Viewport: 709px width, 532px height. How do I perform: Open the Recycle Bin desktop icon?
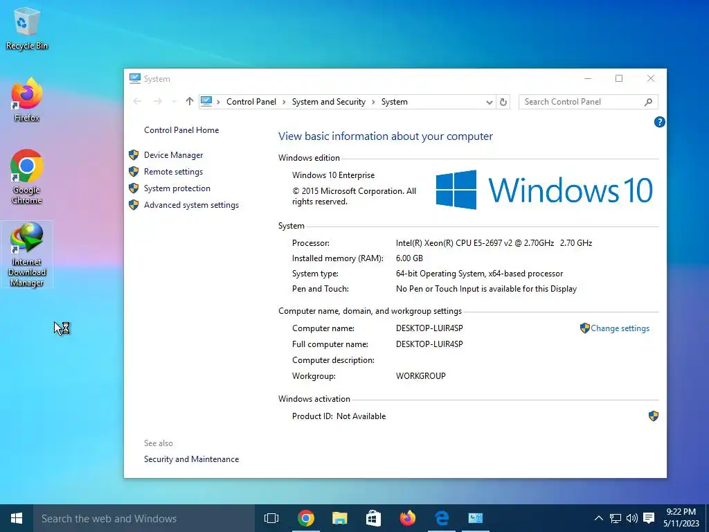coord(27,28)
